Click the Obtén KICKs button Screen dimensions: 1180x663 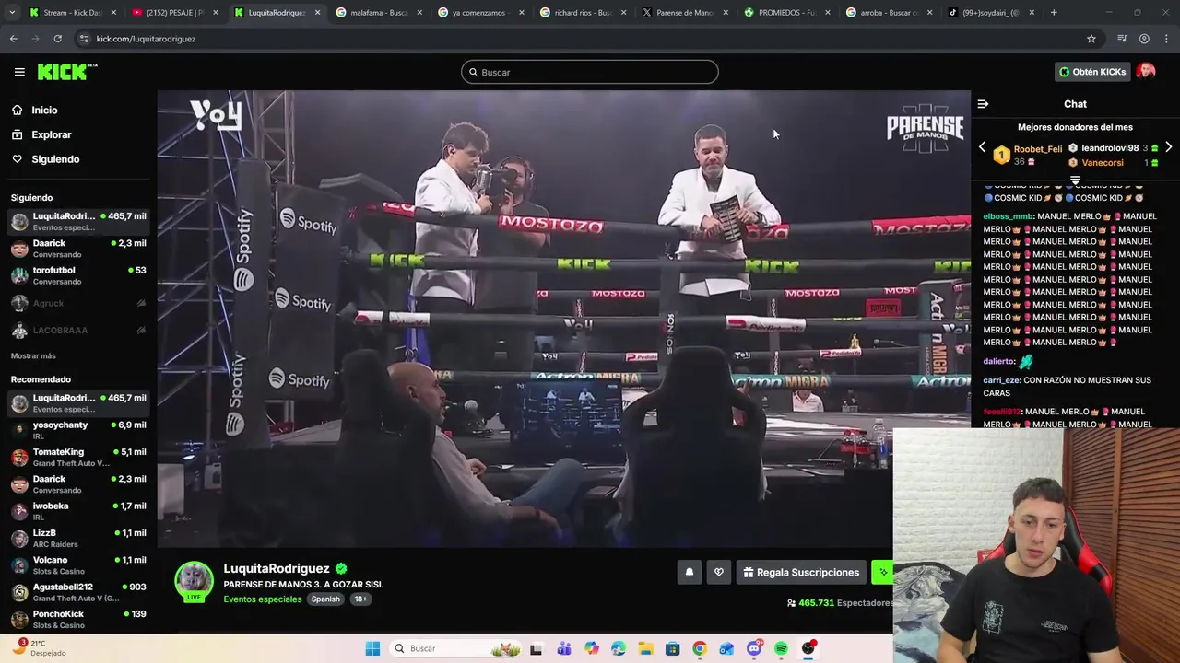(x=1092, y=72)
